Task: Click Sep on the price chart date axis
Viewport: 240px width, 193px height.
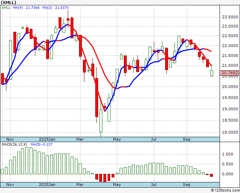Action: coord(187,139)
